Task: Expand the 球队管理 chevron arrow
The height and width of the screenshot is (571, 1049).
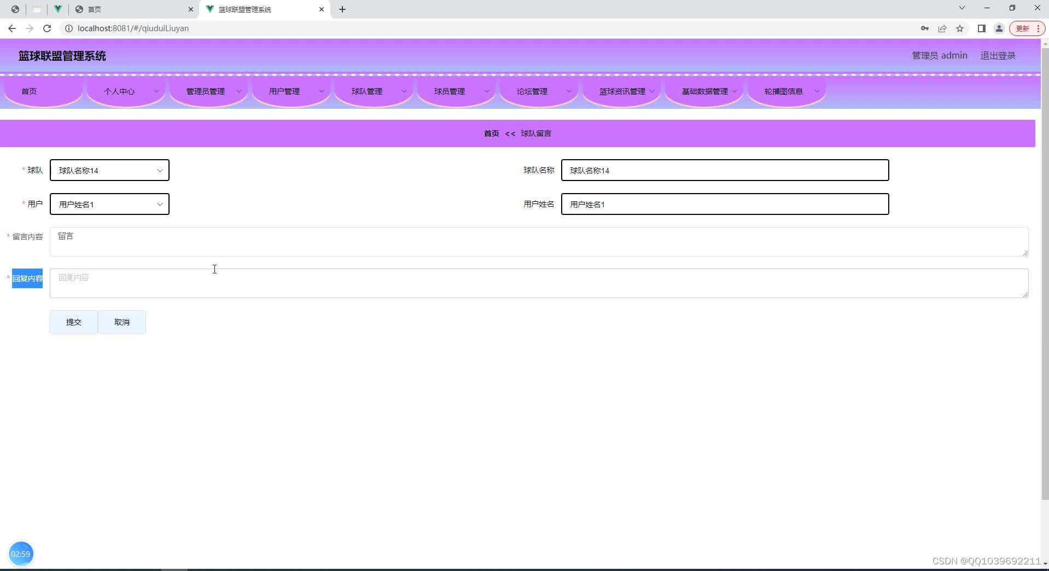Action: (404, 91)
